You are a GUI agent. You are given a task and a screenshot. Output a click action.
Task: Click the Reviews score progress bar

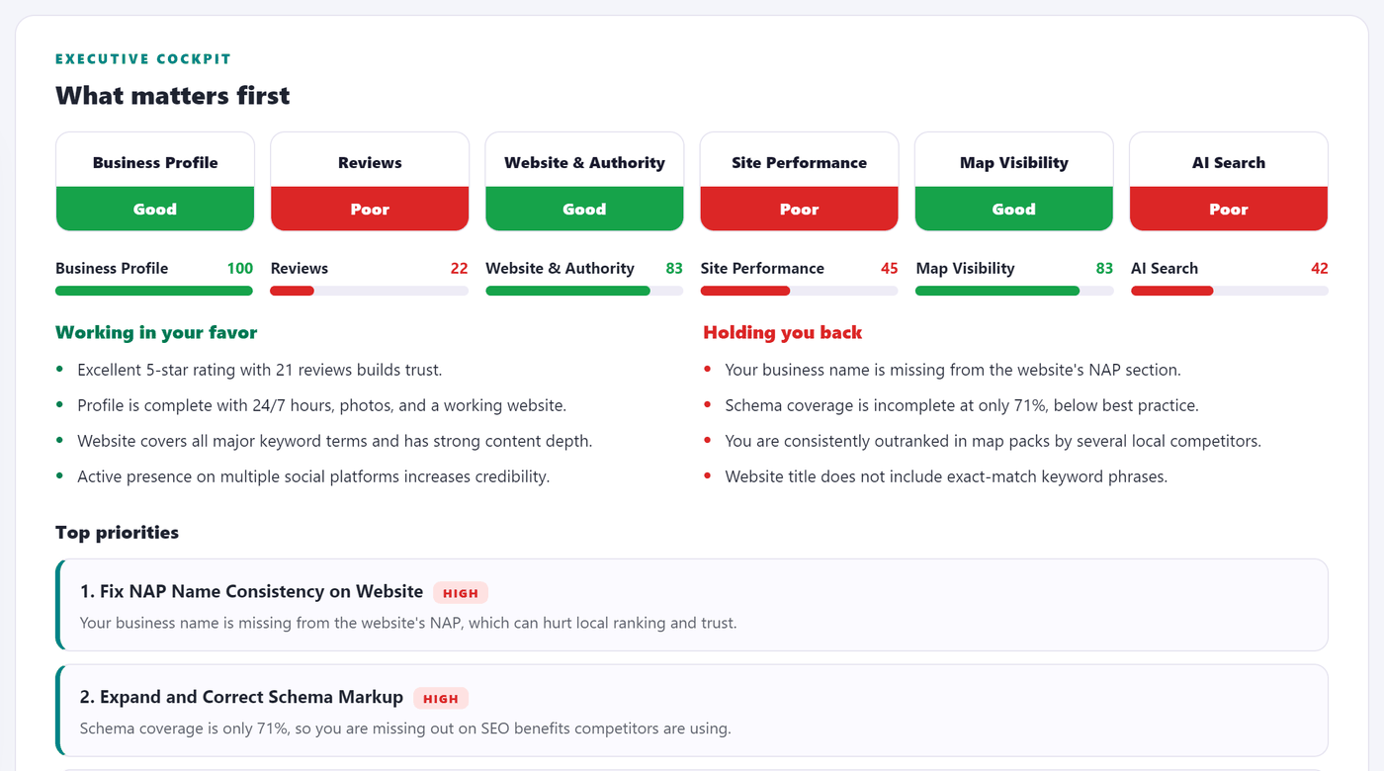coord(370,291)
